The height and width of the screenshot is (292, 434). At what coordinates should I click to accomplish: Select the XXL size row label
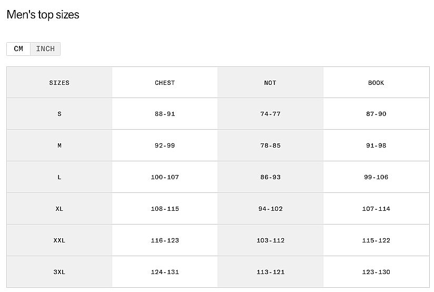[60, 240]
